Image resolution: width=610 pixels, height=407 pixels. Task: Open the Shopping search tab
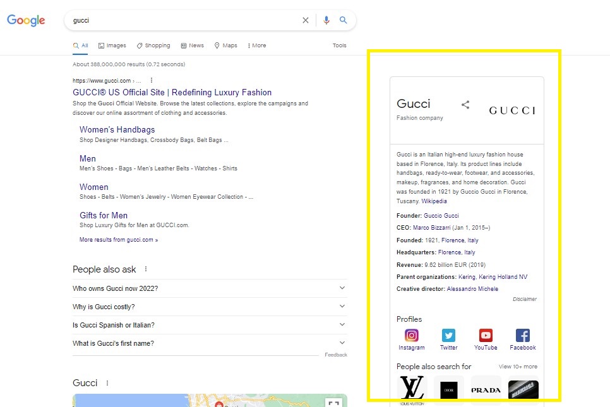[x=153, y=45]
